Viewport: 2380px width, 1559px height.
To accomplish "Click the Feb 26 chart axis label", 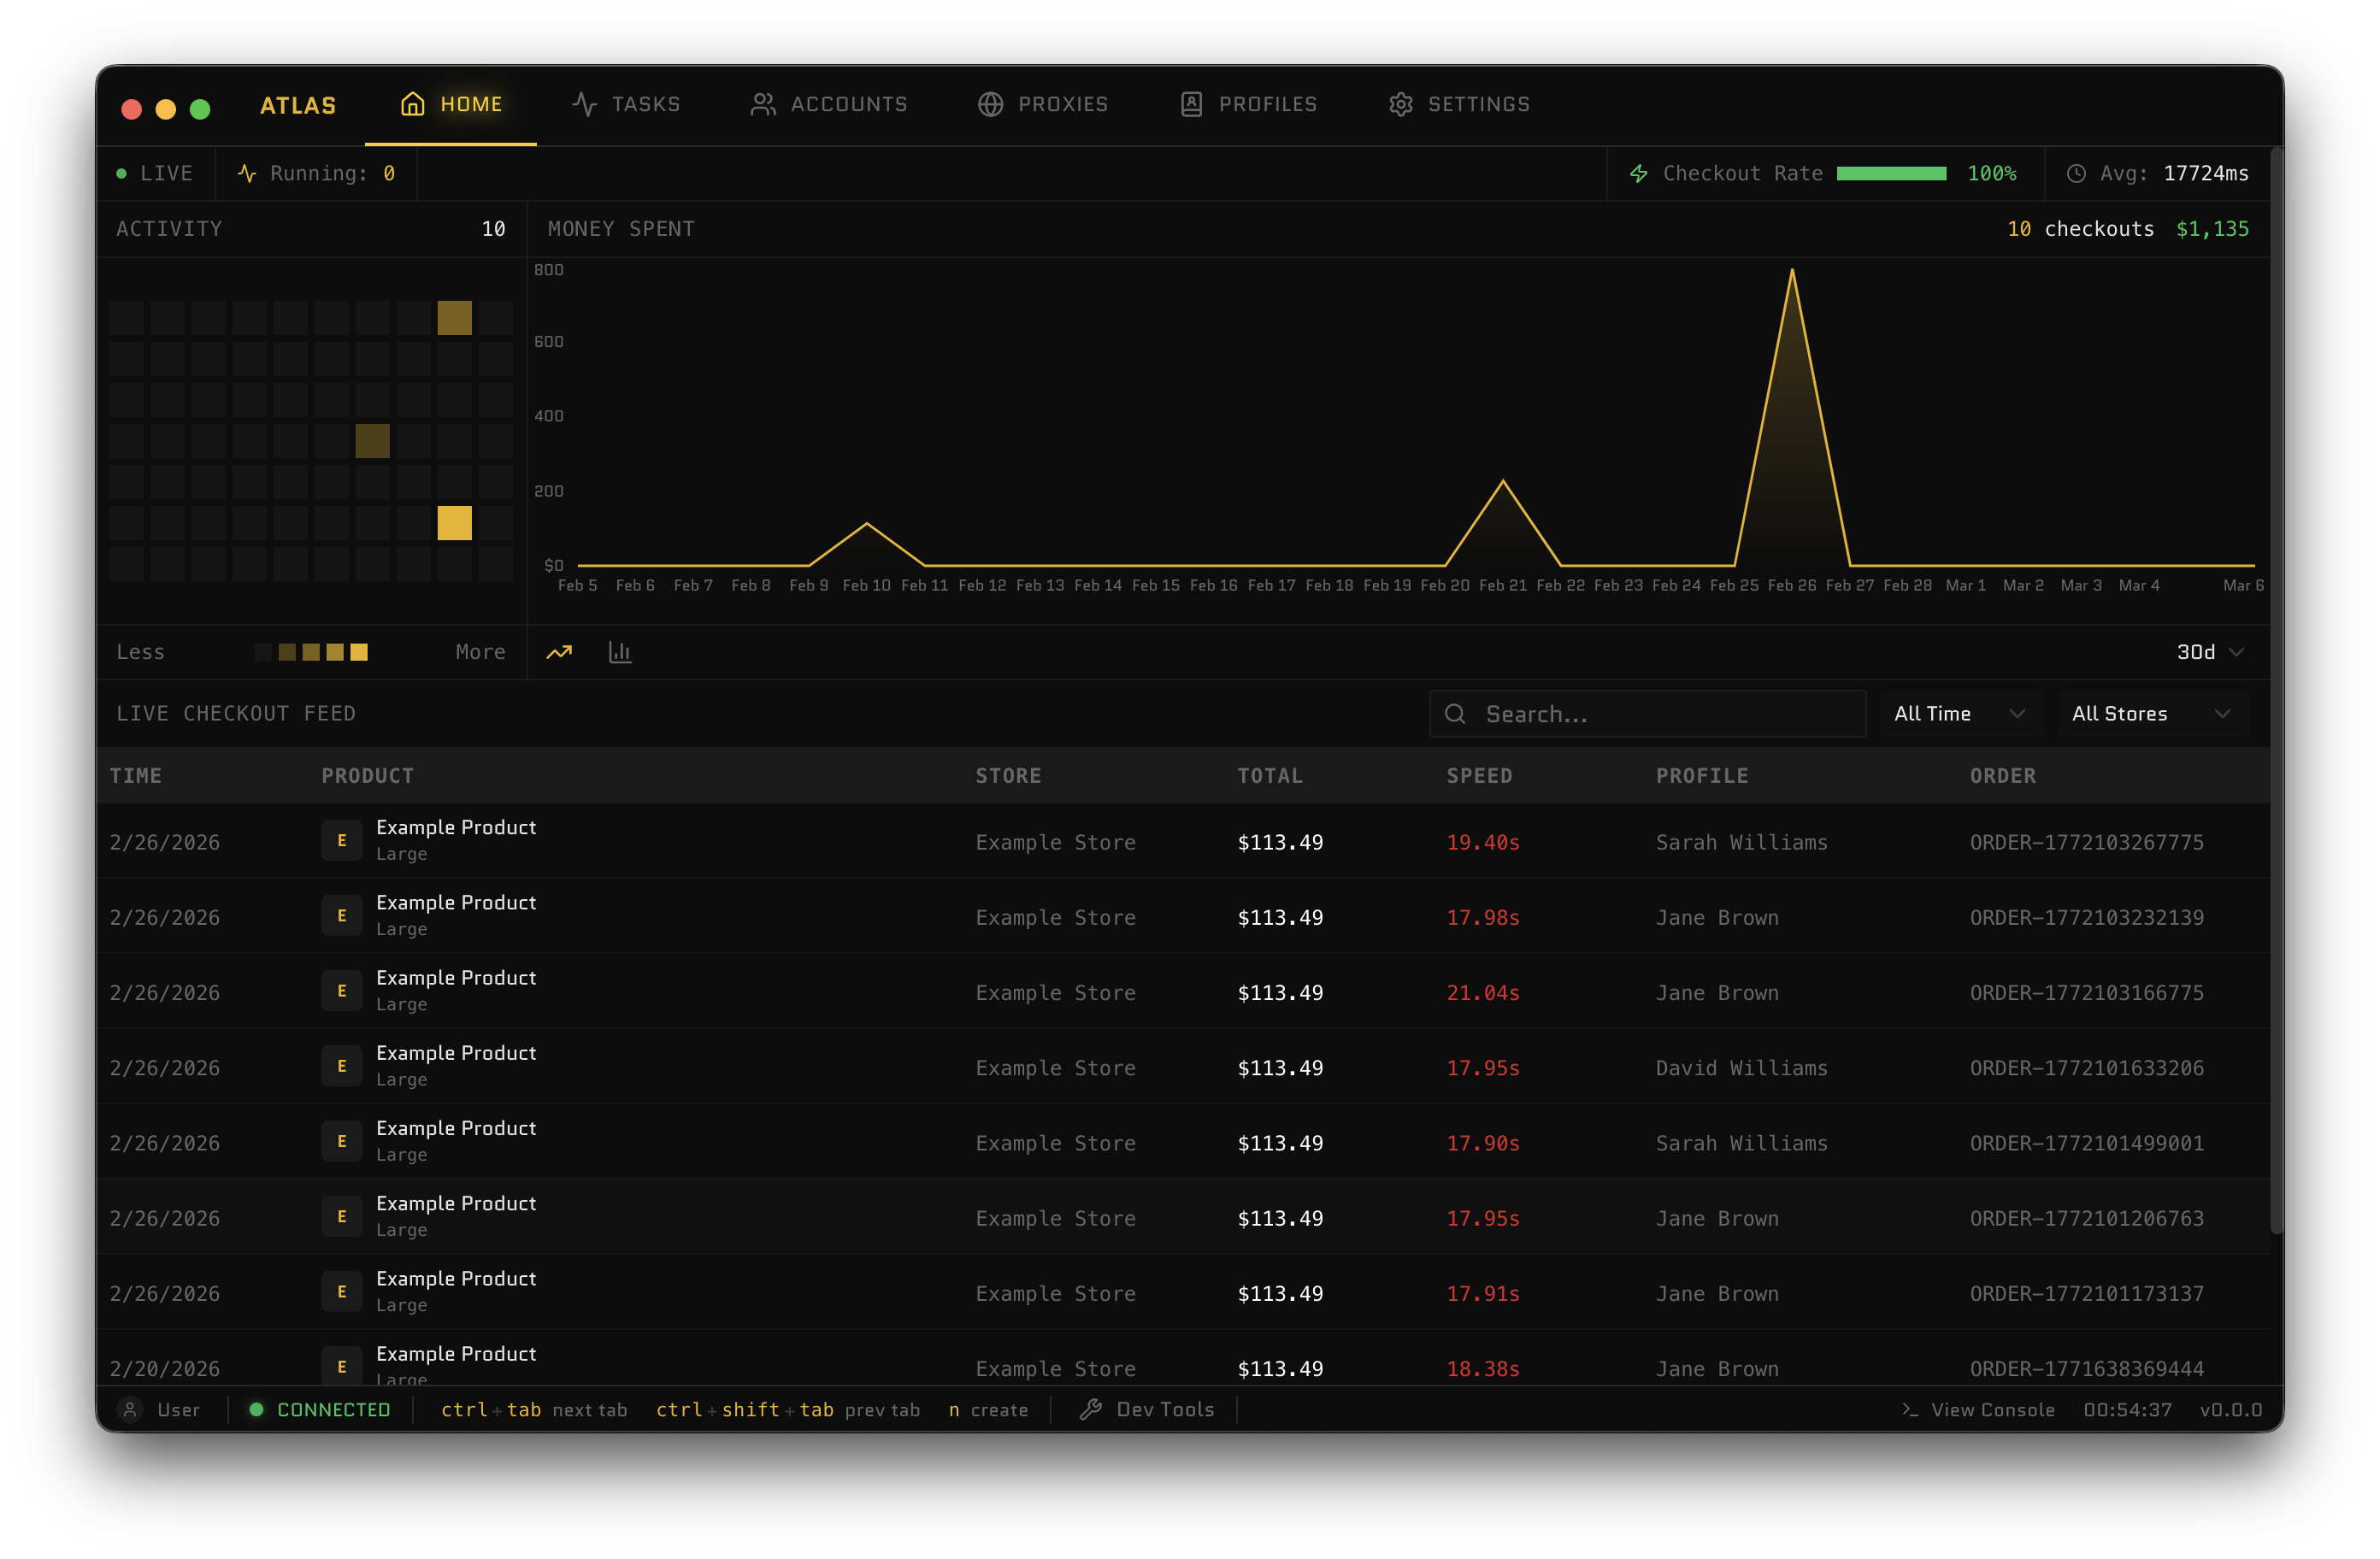I will coord(1791,586).
